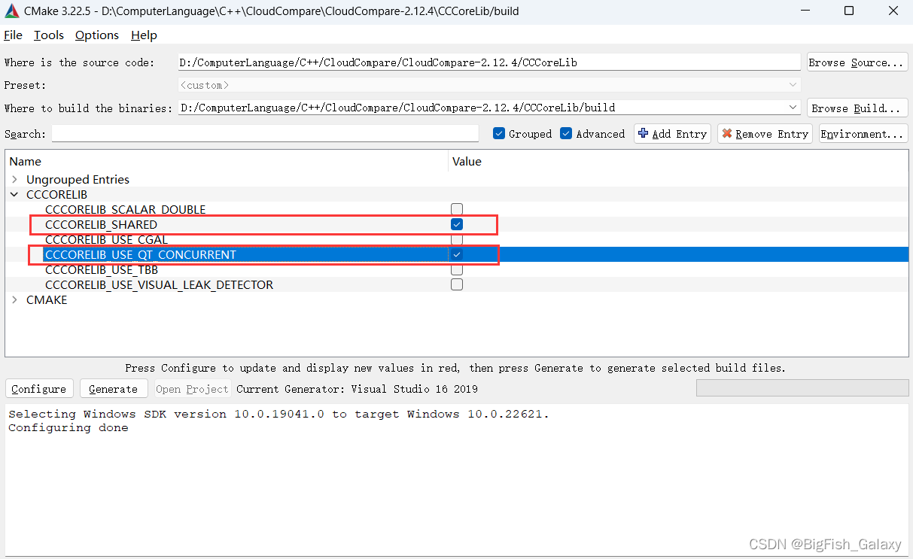The height and width of the screenshot is (559, 913).
Task: Collapse the CCCORELIB tree group
Action: (x=14, y=194)
